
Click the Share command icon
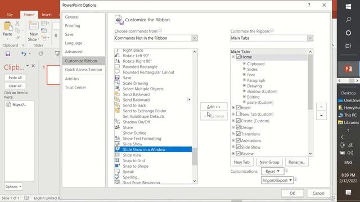pyautogui.click(x=118, y=127)
